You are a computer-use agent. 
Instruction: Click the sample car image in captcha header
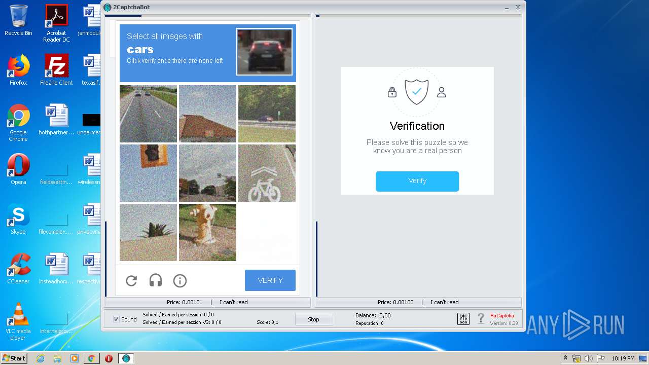point(264,52)
